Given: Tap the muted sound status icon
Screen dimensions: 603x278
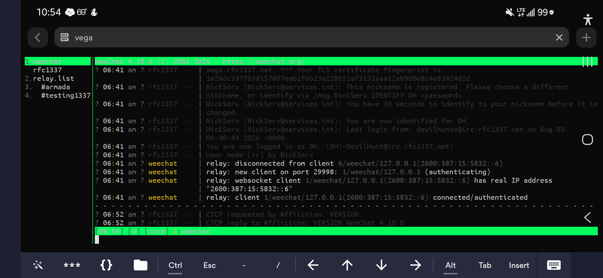Looking at the screenshot, I should [x=510, y=12].
